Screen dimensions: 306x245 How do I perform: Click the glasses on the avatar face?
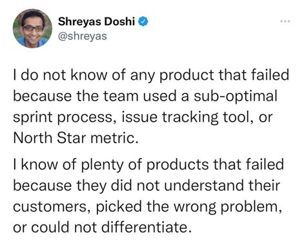[33, 28]
